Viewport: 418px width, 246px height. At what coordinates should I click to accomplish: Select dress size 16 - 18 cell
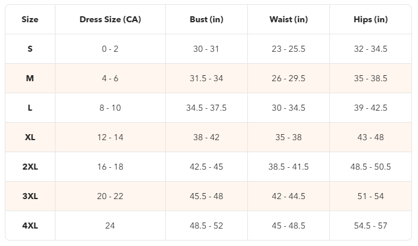click(x=110, y=167)
